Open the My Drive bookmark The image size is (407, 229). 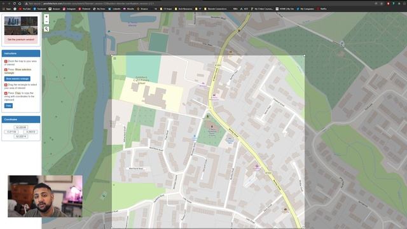point(99,9)
